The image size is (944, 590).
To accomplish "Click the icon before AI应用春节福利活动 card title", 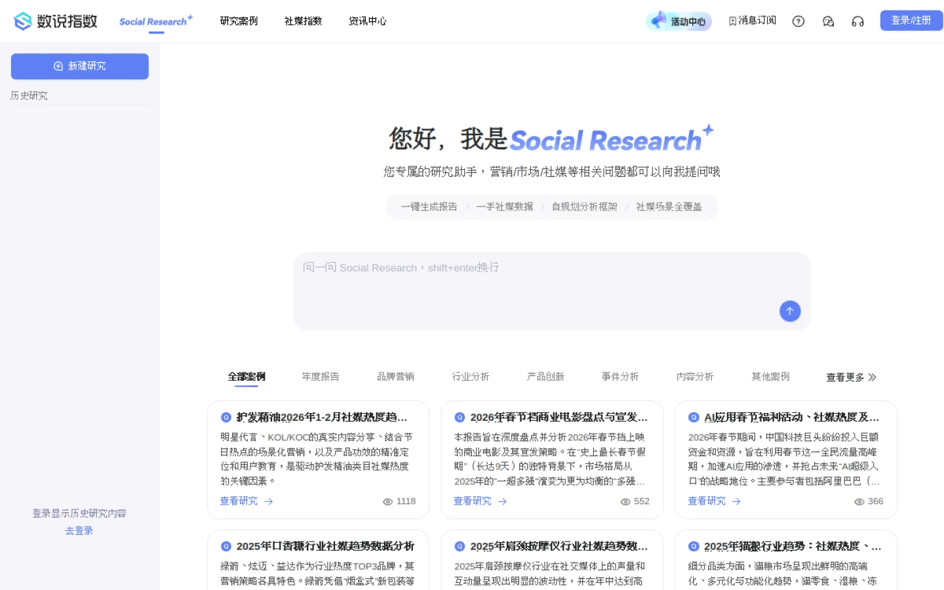I will point(694,417).
